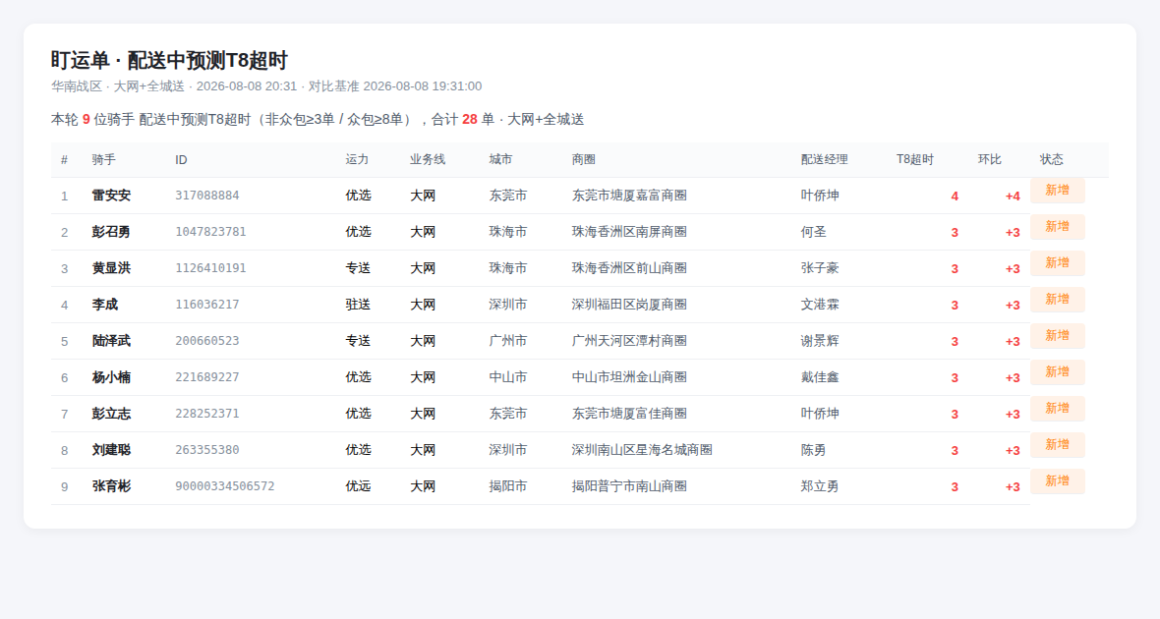
Task: Select rider name 黄显洪
Action: [111, 267]
